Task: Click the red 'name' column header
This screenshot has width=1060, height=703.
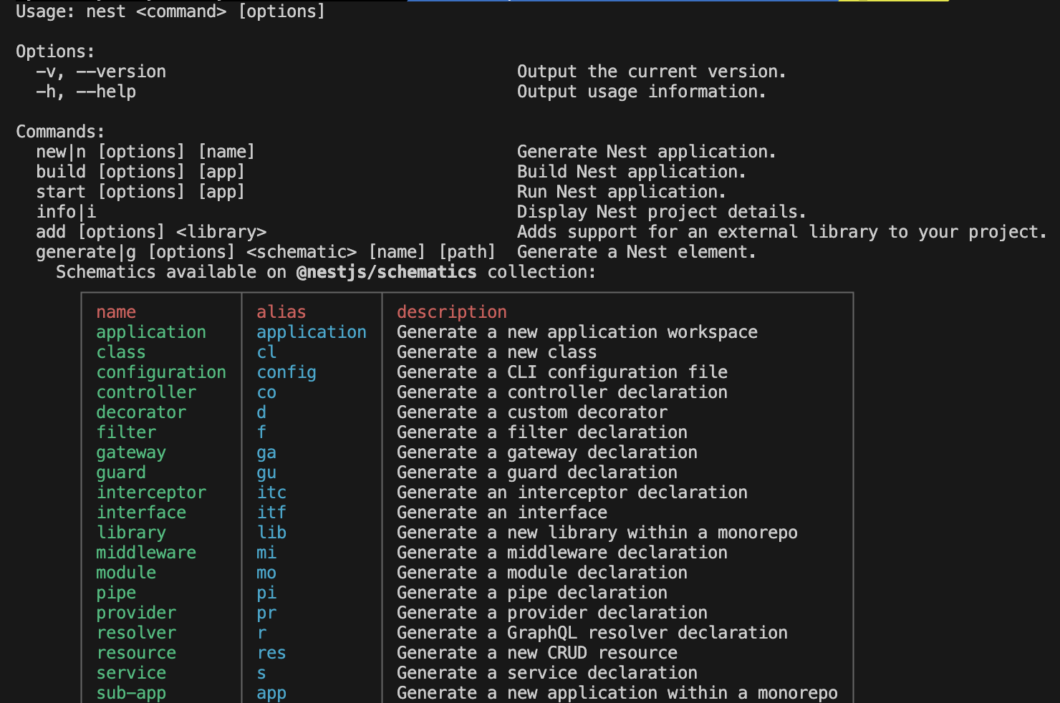Action: click(116, 312)
